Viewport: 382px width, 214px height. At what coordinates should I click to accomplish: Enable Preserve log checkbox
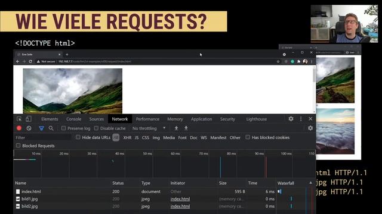[x=63, y=128]
